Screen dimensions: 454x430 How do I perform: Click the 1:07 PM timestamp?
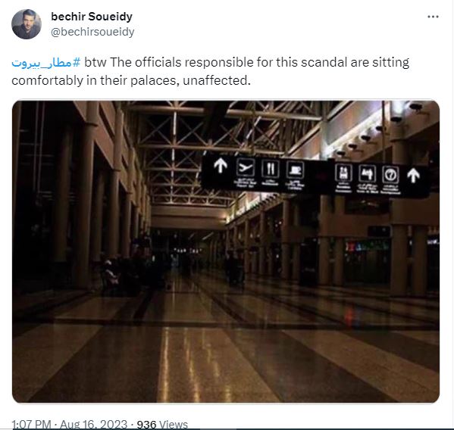click(x=31, y=424)
